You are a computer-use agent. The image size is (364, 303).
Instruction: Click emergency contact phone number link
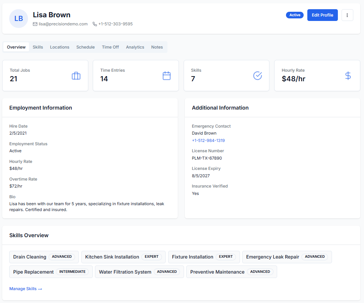208,140
